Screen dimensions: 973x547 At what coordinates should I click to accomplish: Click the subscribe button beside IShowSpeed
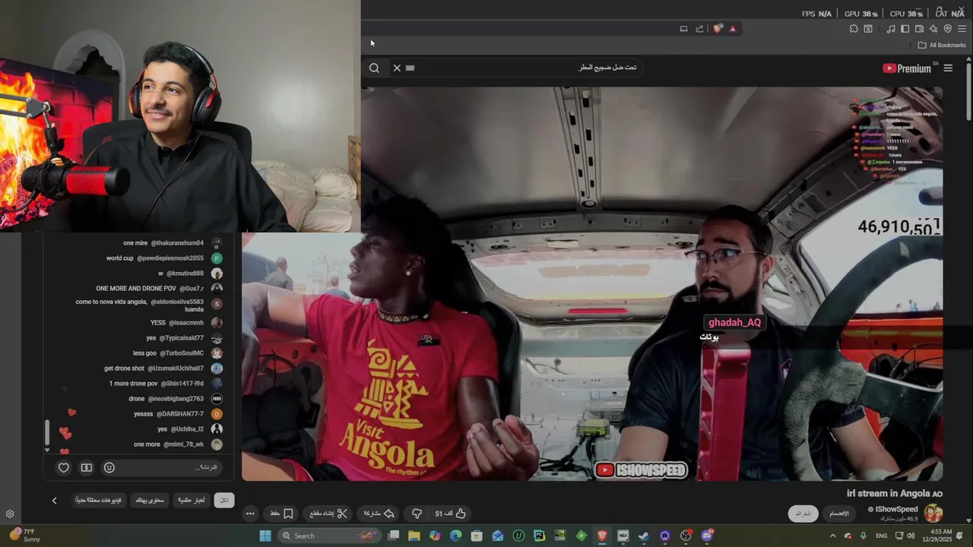pyautogui.click(x=803, y=514)
